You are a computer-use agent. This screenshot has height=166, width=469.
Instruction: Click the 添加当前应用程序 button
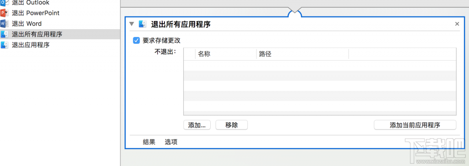tap(415, 125)
